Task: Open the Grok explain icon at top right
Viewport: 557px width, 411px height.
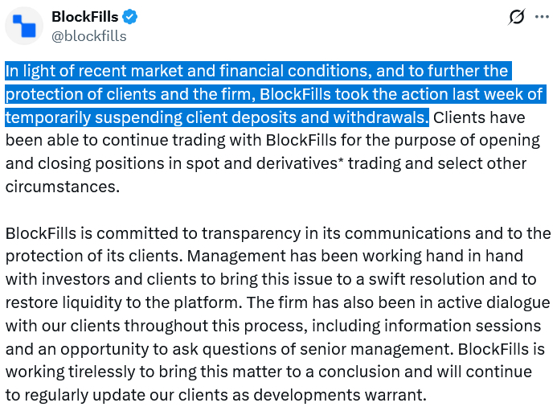Action: pyautogui.click(x=518, y=18)
